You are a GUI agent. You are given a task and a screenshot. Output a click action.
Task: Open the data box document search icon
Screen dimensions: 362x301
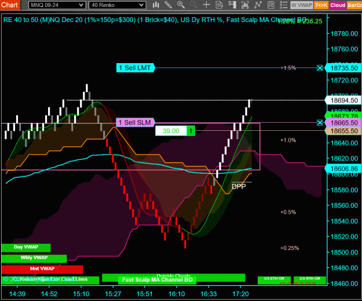coord(220,5)
